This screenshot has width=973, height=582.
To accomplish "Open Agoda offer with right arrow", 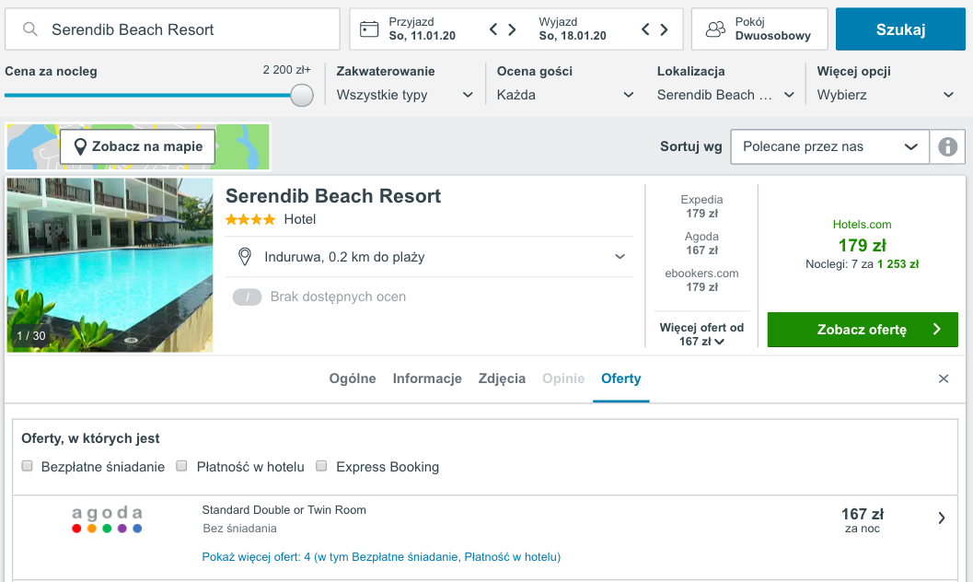I will pyautogui.click(x=942, y=518).
